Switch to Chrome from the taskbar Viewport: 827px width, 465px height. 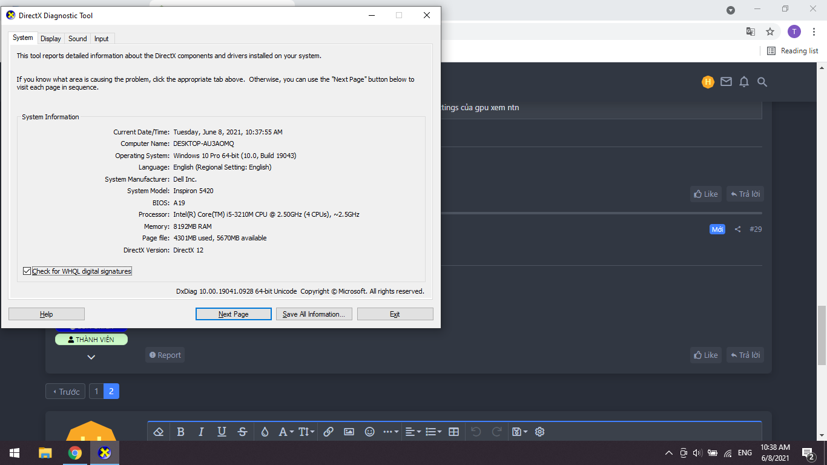pyautogui.click(x=75, y=453)
